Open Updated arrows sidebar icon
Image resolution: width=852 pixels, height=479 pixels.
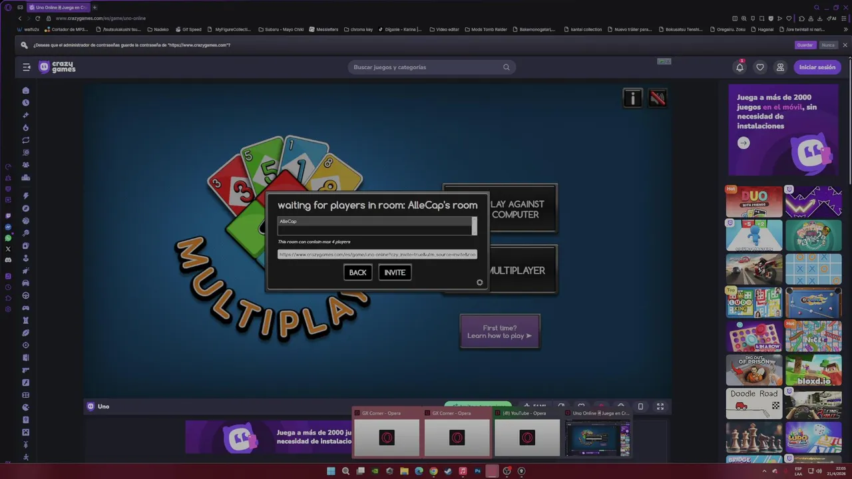coord(26,140)
